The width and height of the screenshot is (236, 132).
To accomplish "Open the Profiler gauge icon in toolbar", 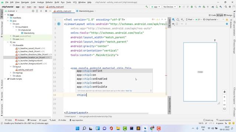I will pyautogui.click(x=200, y=7).
